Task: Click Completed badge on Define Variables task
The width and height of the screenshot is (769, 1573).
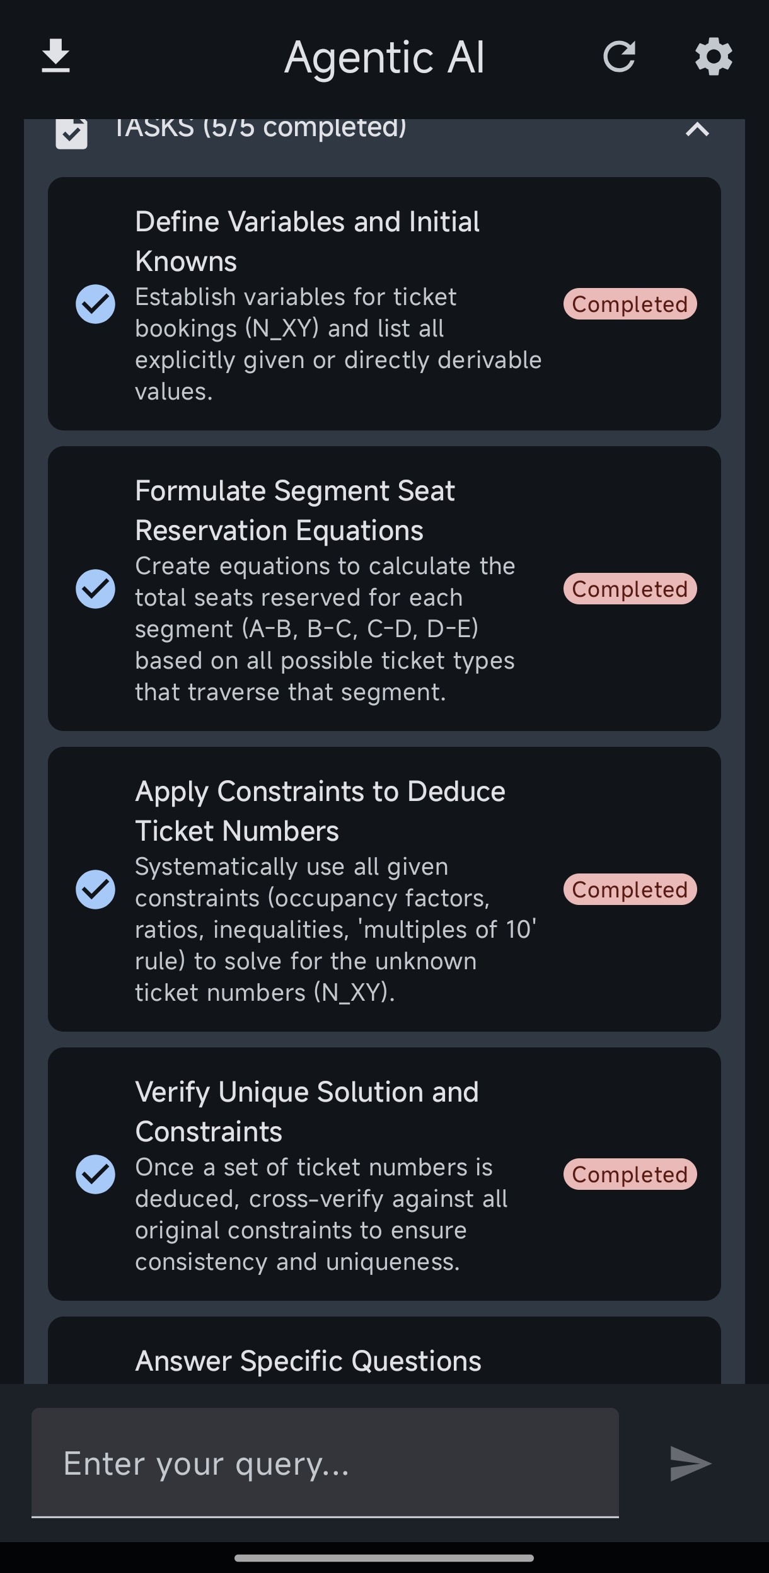Action: 630,304
